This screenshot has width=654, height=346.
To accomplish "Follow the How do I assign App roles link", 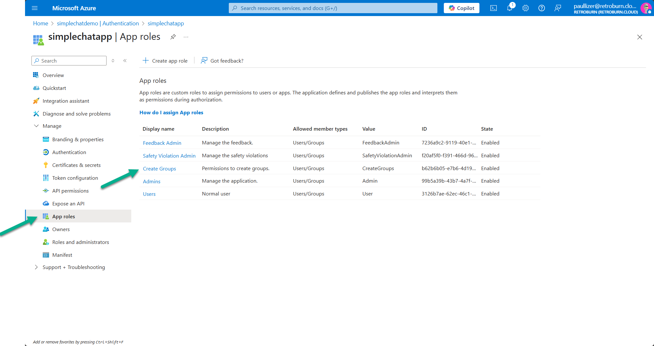I will 171,112.
